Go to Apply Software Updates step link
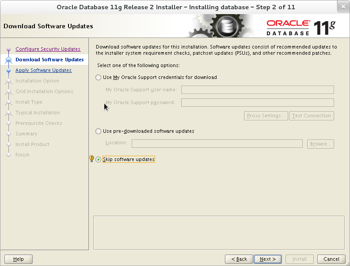This screenshot has width=350, height=266. (x=43, y=70)
